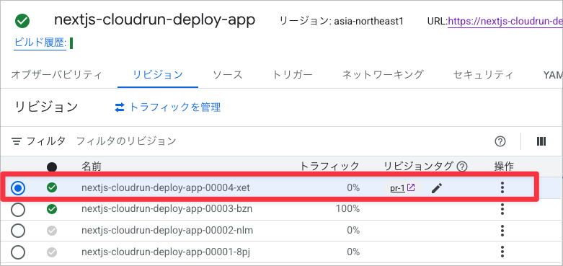
Task: Select radio button for revision 00001-8pj
Action: click(18, 252)
